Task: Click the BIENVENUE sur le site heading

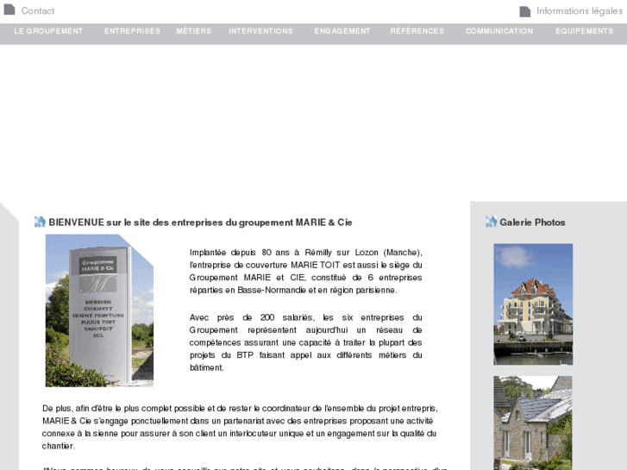Action: click(200, 222)
